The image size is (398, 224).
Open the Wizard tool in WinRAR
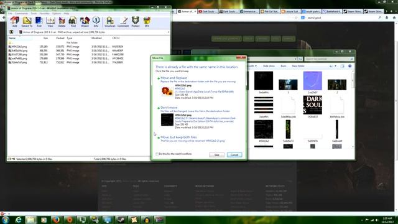click(85, 22)
